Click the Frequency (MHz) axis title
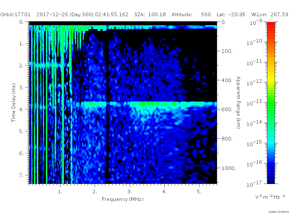This screenshot has height=216, width=289. pyautogui.click(x=122, y=199)
